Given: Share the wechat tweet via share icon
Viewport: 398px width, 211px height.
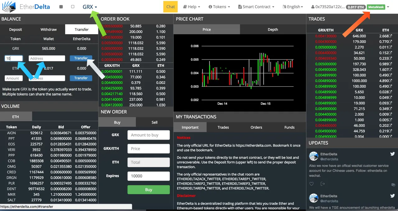Looking at the screenshot, I should [322, 184].
